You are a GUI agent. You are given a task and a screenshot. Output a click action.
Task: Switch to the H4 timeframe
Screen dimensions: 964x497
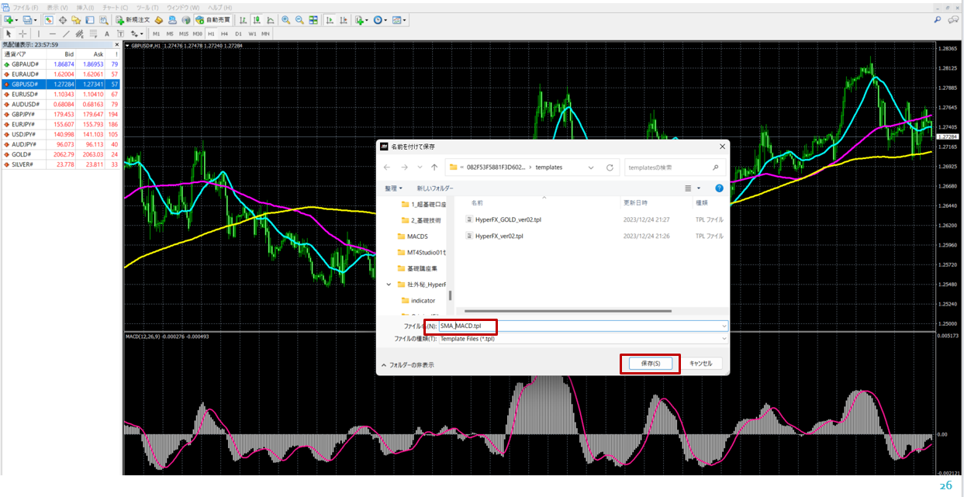coord(224,34)
